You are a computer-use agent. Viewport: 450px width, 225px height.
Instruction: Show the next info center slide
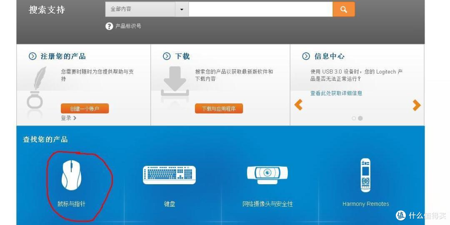tap(416, 105)
